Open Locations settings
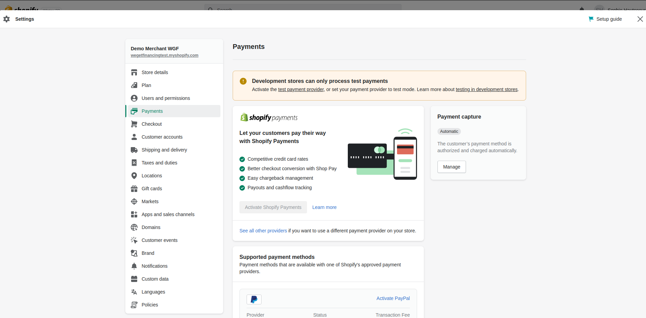646x318 pixels. click(x=174, y=176)
